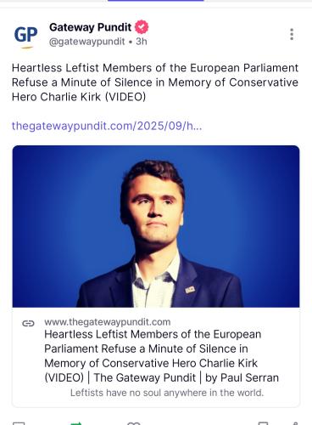Open the man's portrait preview image
Viewport: 312px width, 425px height.
(x=156, y=226)
